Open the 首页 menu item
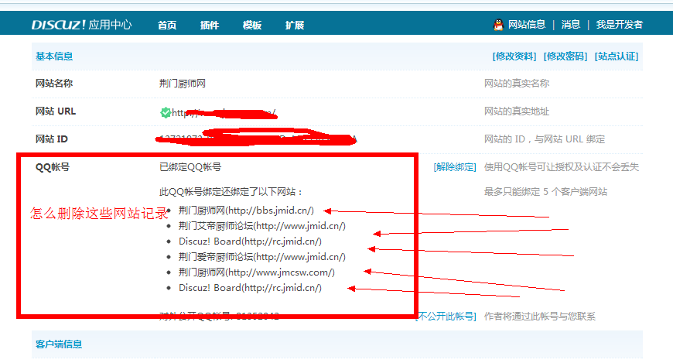The width and height of the screenshot is (673, 363). point(167,25)
